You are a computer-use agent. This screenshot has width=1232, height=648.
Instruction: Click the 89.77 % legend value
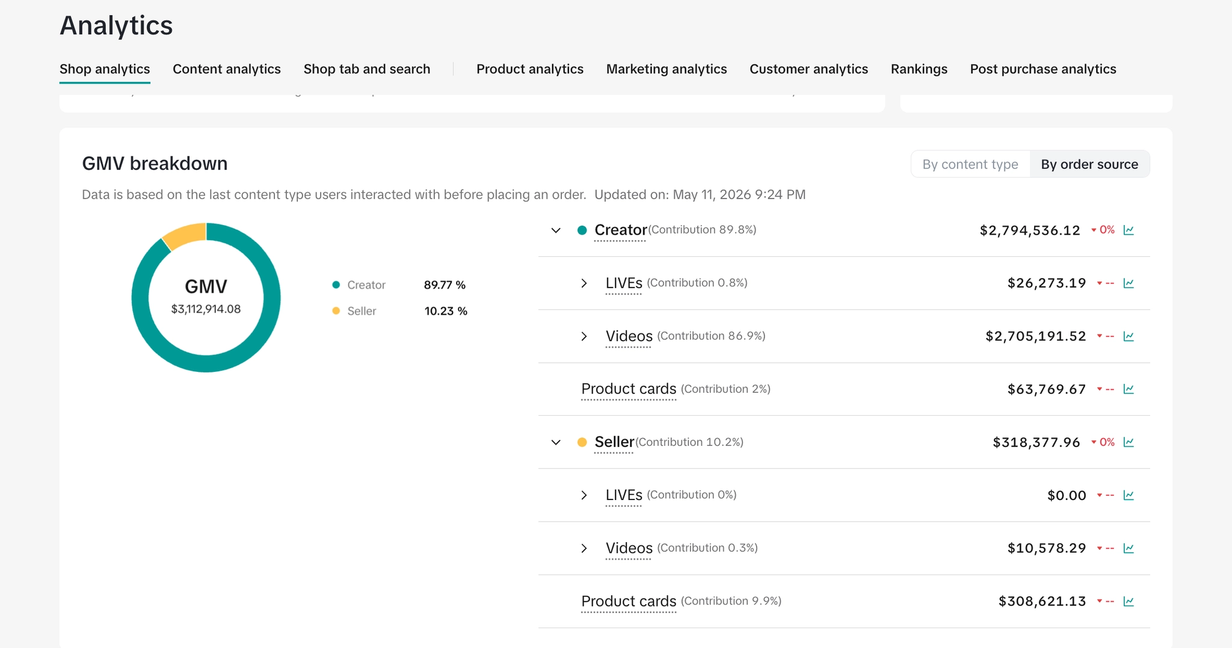tap(445, 285)
